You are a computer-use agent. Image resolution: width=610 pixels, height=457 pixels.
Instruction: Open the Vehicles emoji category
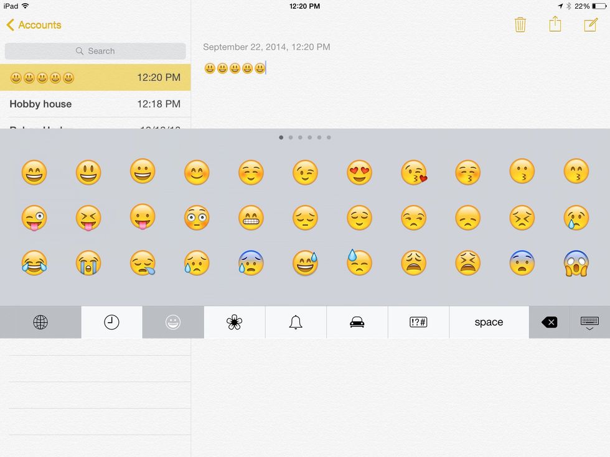[357, 322]
